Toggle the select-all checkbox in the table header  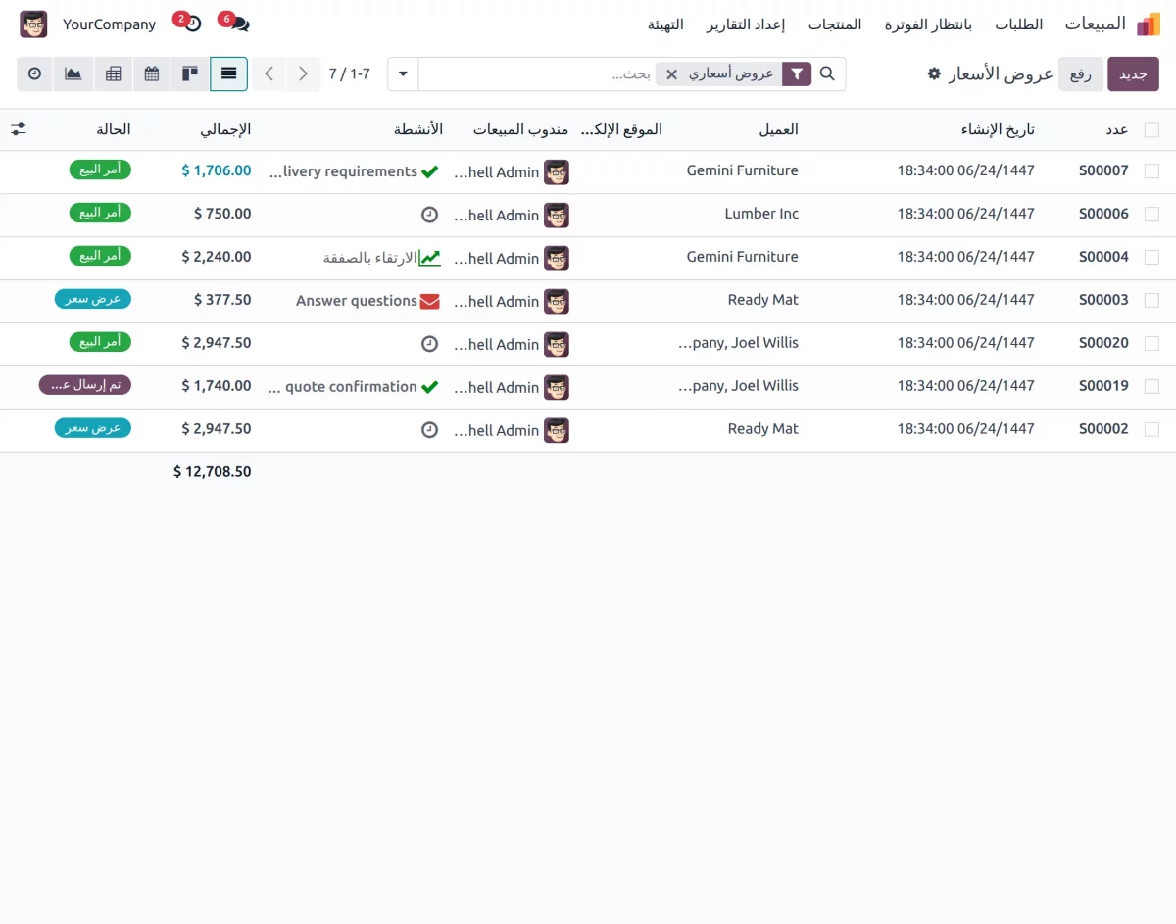tap(1154, 128)
